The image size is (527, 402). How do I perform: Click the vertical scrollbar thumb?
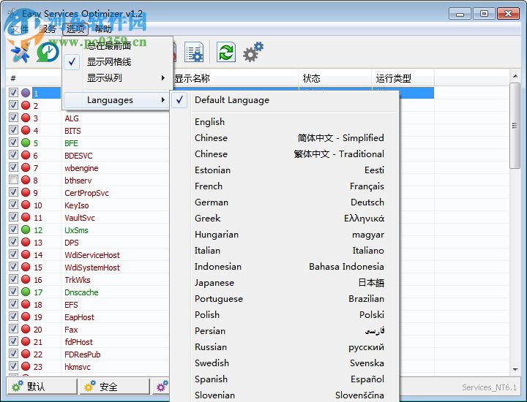(x=515, y=126)
